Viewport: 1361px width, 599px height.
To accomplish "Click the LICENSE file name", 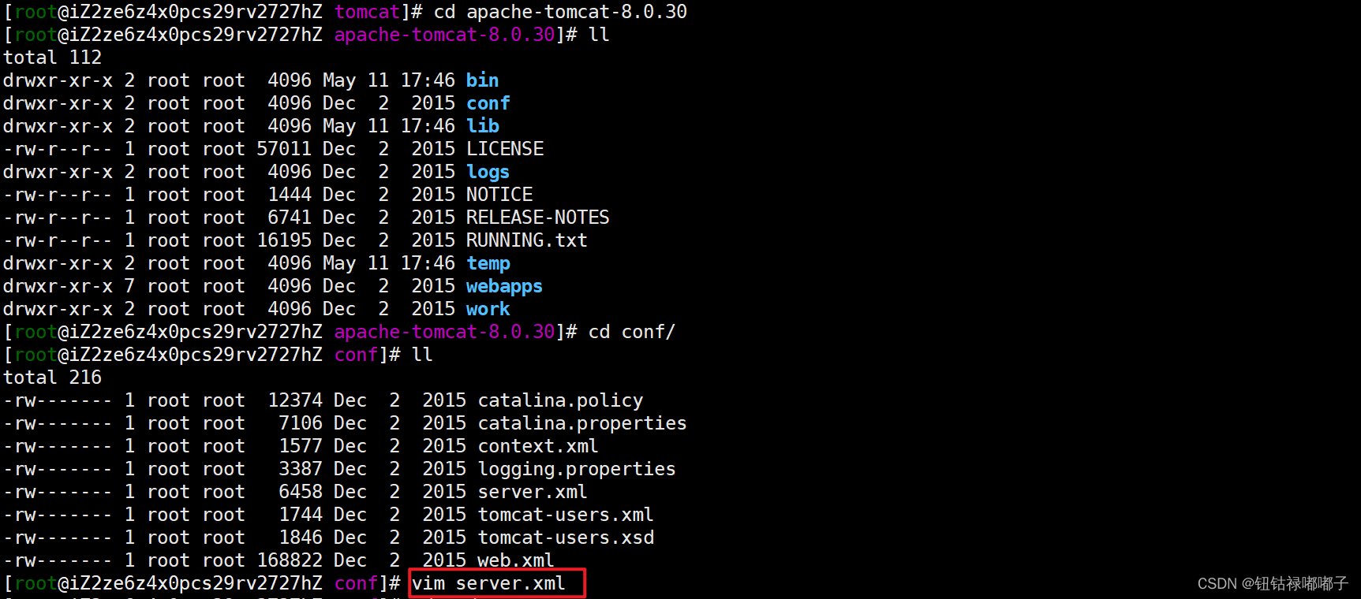I will [x=504, y=149].
